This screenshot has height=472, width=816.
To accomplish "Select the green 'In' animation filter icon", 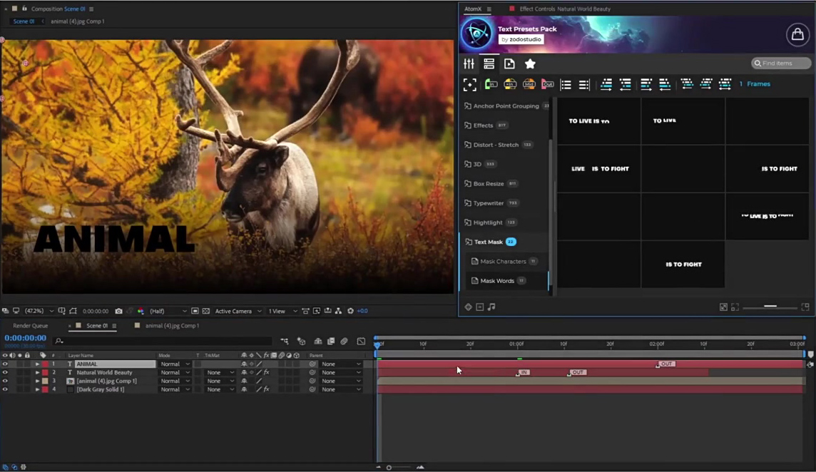I will 491,84.
